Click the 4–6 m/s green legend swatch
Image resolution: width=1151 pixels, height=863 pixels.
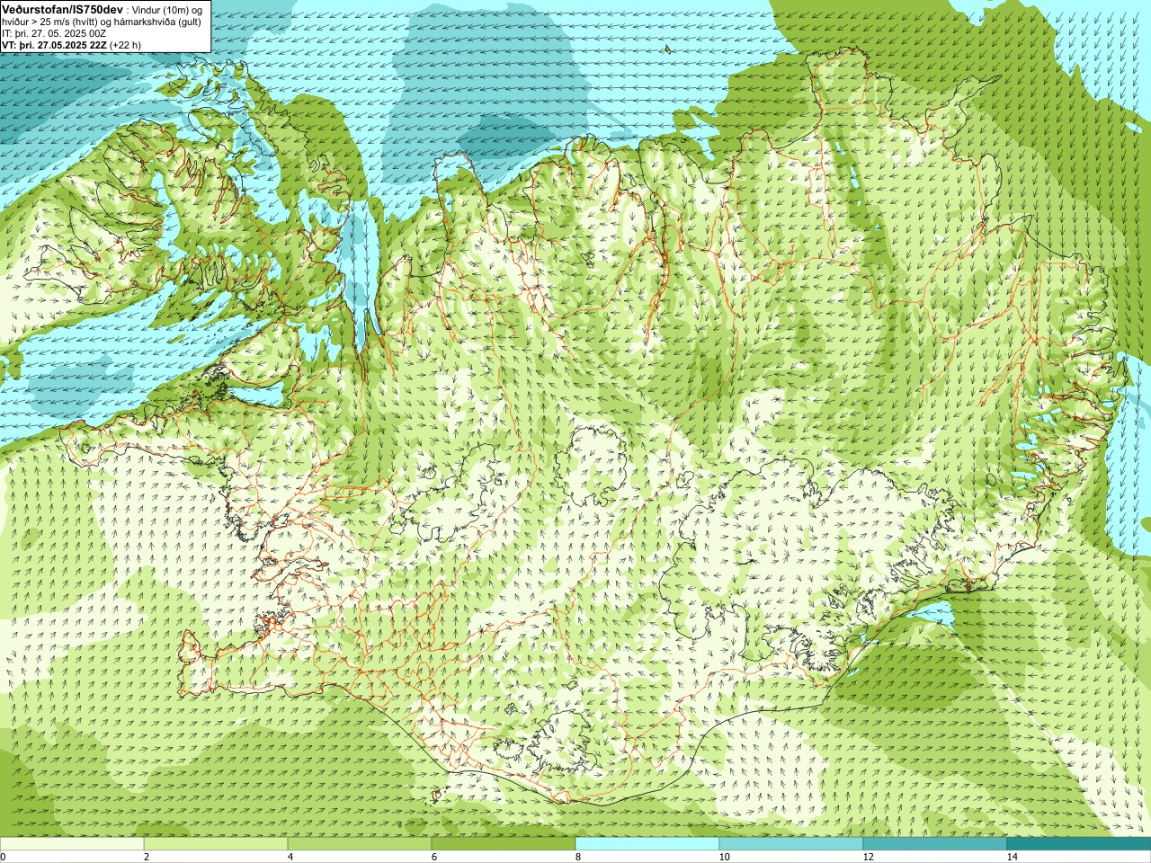[x=360, y=844]
